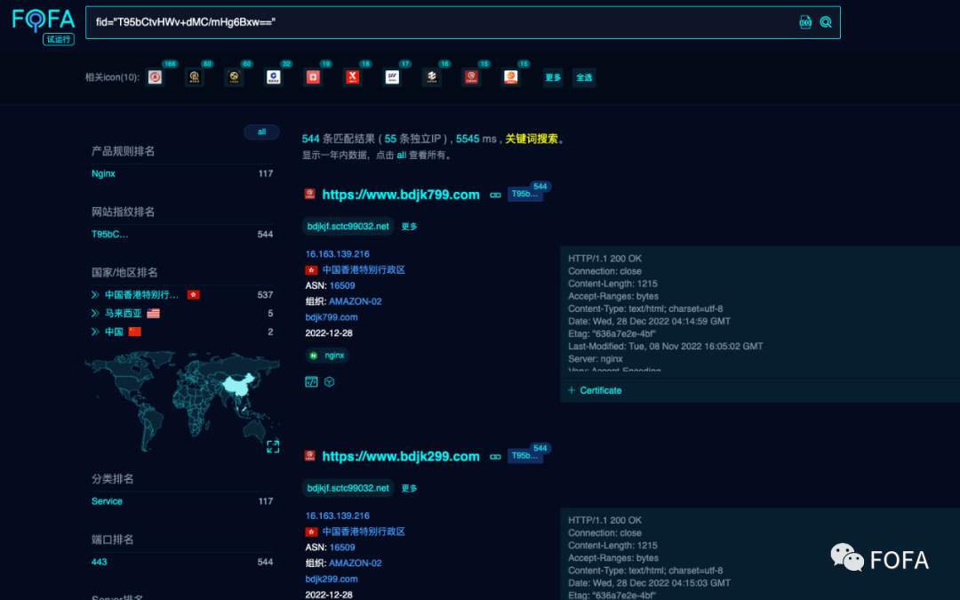Toggle the 'all' filter pill
The image size is (960, 600).
coord(261,132)
